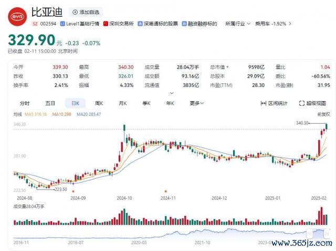The height and width of the screenshot is (251, 336).
Task: Open 区间统计 range statistics tool
Action: (274, 103)
